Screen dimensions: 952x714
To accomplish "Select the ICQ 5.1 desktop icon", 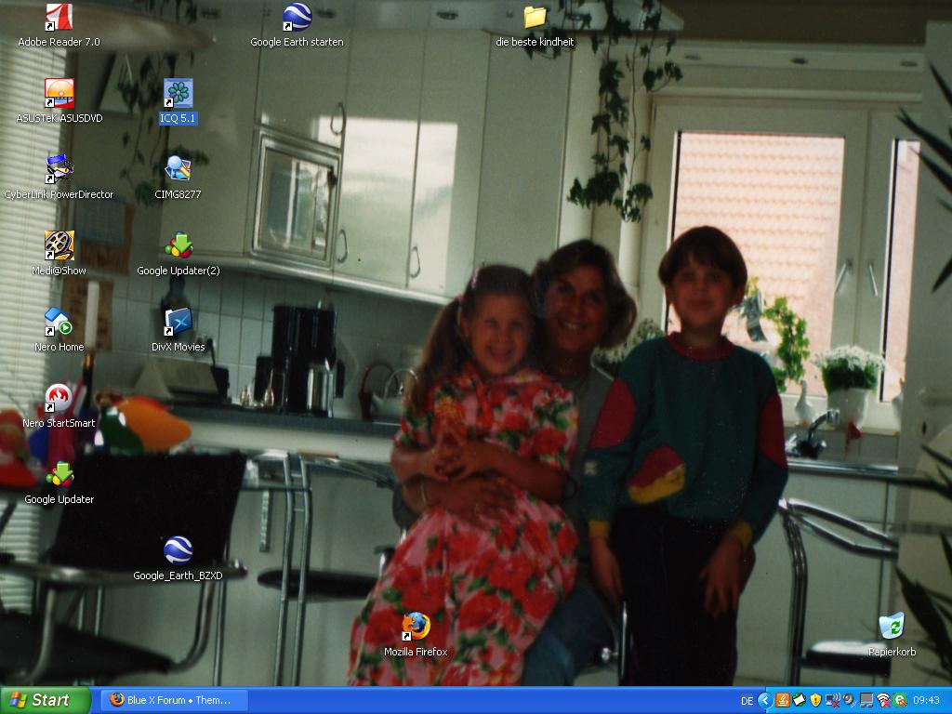I will tap(178, 94).
